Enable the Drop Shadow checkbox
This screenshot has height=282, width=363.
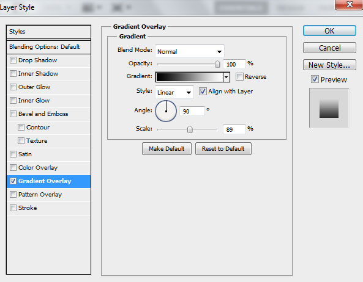pyautogui.click(x=13, y=60)
